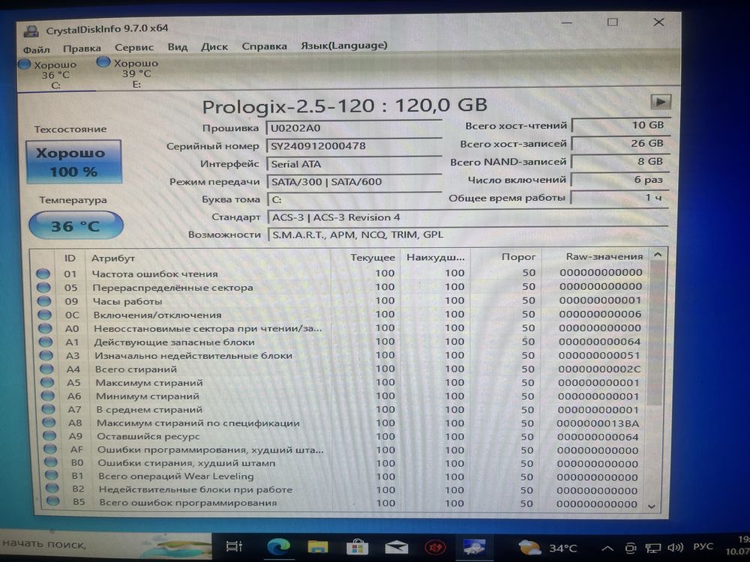Select the Перераспределённые сектора row text
Screen dimensions: 750x562
click(172, 288)
